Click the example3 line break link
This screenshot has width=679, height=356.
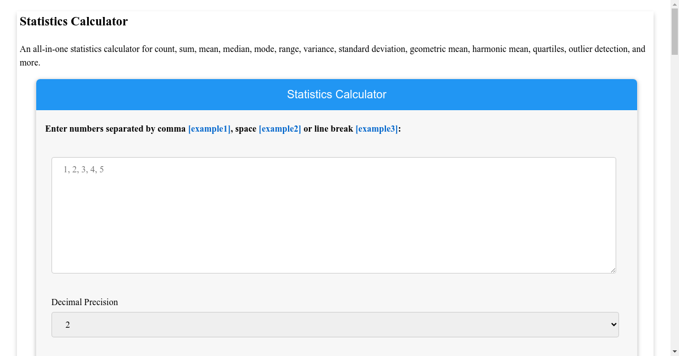coord(376,129)
